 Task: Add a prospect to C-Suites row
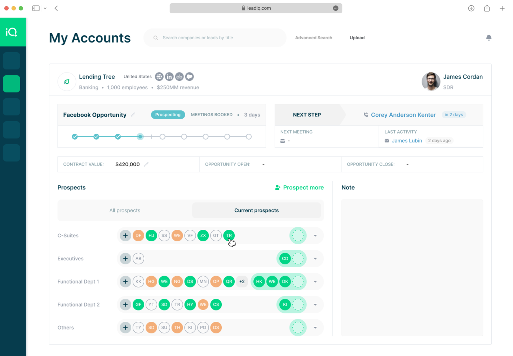tap(125, 236)
